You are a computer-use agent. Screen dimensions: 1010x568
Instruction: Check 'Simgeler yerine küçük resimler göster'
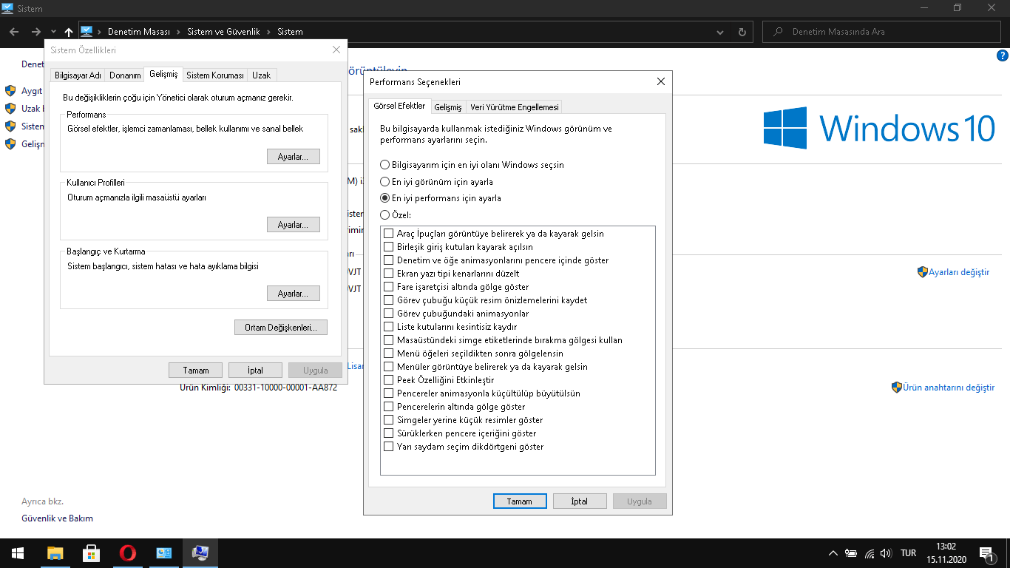pos(389,420)
